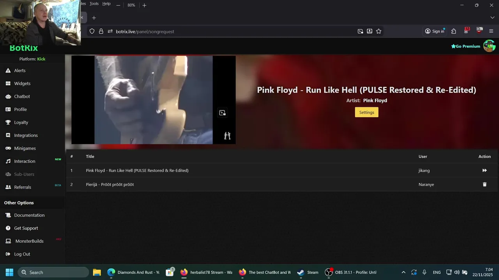Image resolution: width=499 pixels, height=280 pixels.
Task: Zoom in with the plus button
Action: point(144,5)
